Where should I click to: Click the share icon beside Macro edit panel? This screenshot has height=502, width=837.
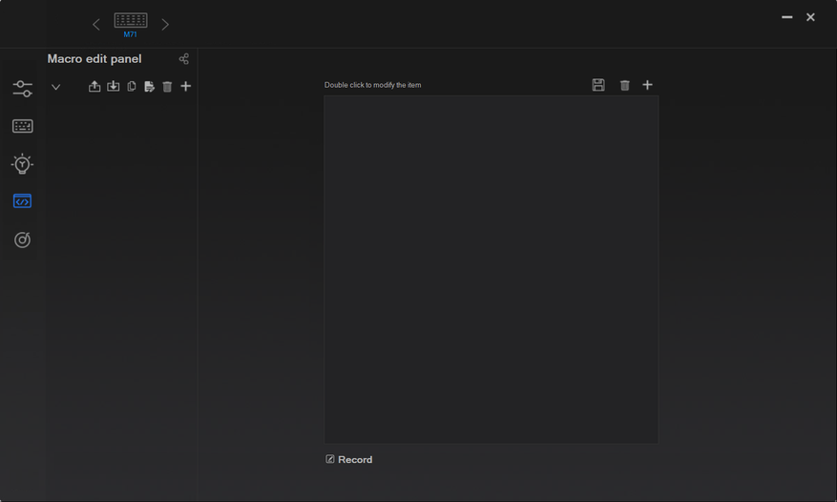(183, 59)
